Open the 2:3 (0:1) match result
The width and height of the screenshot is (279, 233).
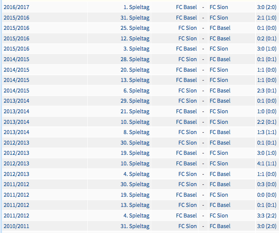267,91
